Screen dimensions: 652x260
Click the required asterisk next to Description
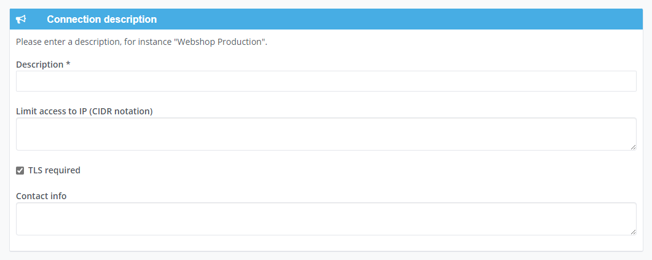pos(68,64)
